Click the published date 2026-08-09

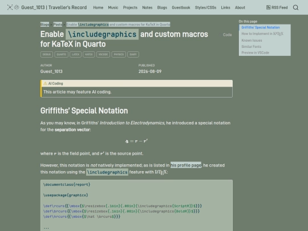pyautogui.click(x=150, y=71)
